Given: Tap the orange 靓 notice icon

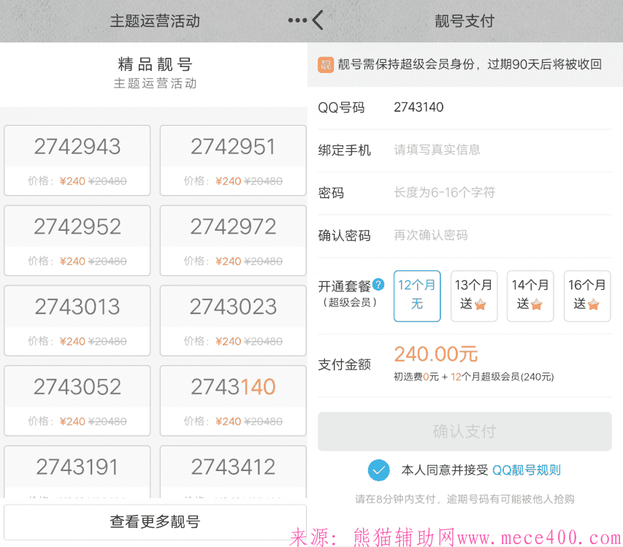Looking at the screenshot, I should [x=326, y=64].
